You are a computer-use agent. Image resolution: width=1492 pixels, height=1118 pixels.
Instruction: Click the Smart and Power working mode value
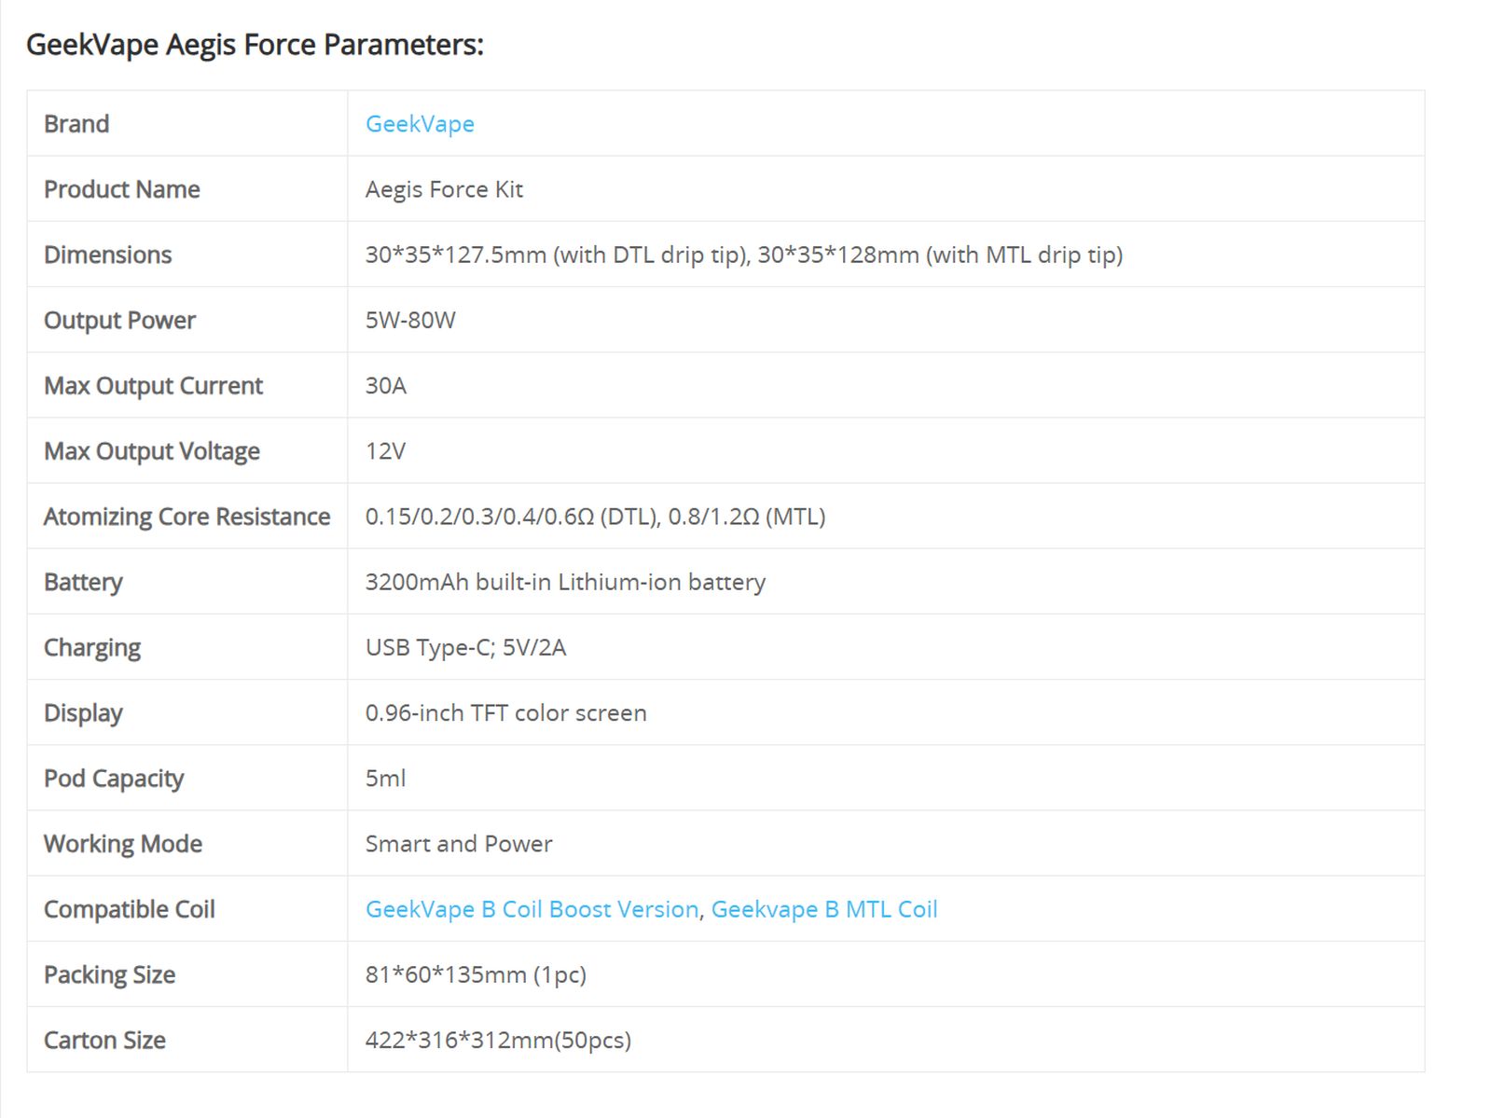[459, 844]
